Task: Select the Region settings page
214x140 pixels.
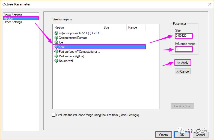Action: (21, 18)
